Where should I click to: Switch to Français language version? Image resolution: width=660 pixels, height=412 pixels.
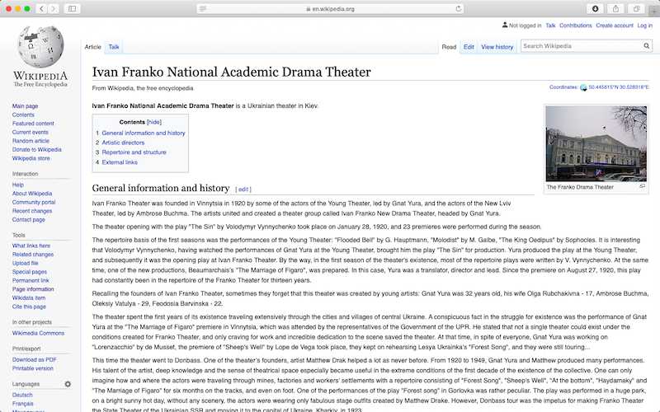pos(22,404)
